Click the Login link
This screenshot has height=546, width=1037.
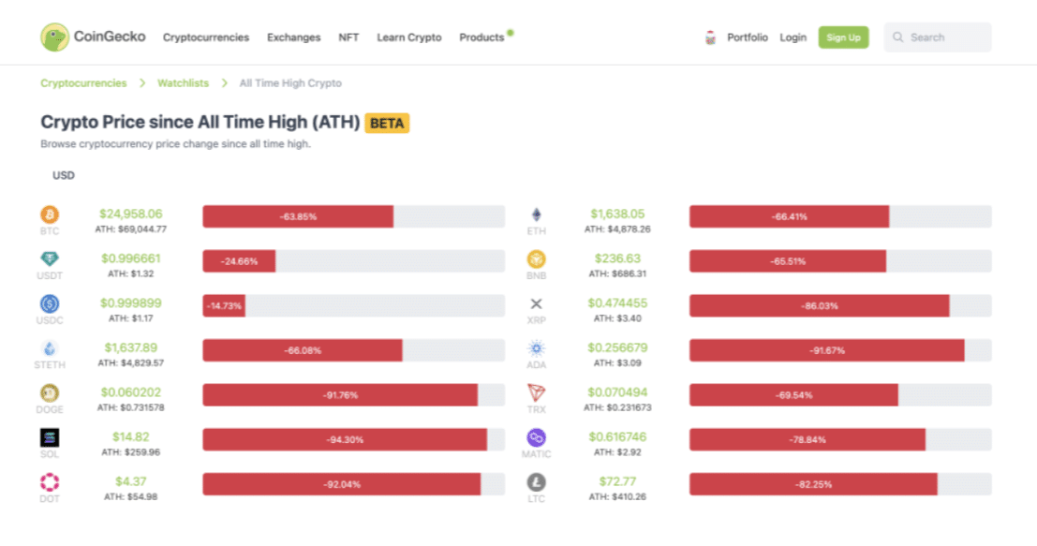click(793, 37)
